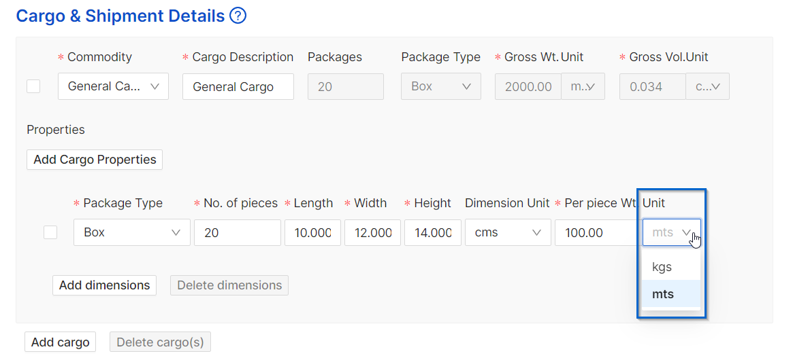Tick the dimension row checkbox beside Box

50,232
